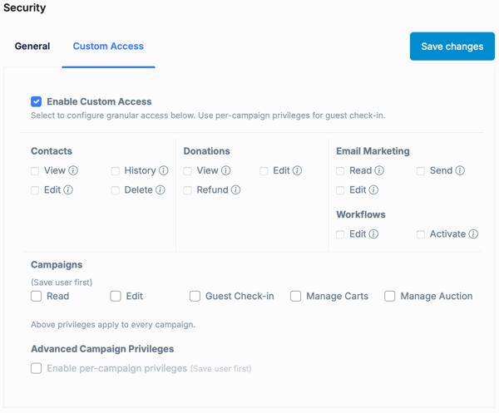Click info icon next to Workflows Edit
The image size is (499, 413).
pyautogui.click(x=373, y=234)
